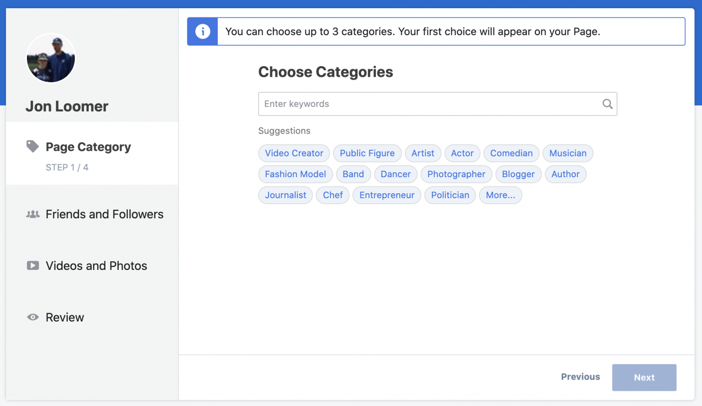702x406 pixels.
Task: Toggle the Public Figure category chip
Action: (x=367, y=153)
